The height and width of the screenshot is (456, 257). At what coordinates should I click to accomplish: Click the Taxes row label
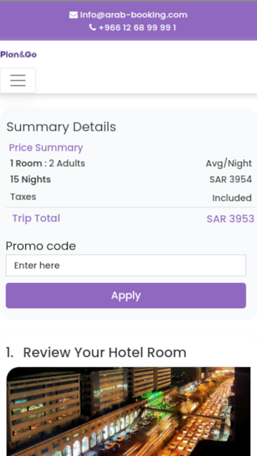tap(24, 197)
